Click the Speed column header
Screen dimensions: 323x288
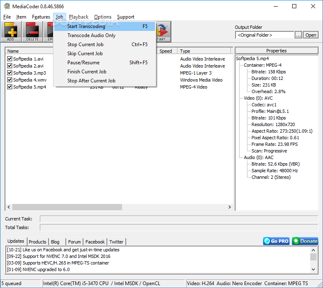(167, 51)
